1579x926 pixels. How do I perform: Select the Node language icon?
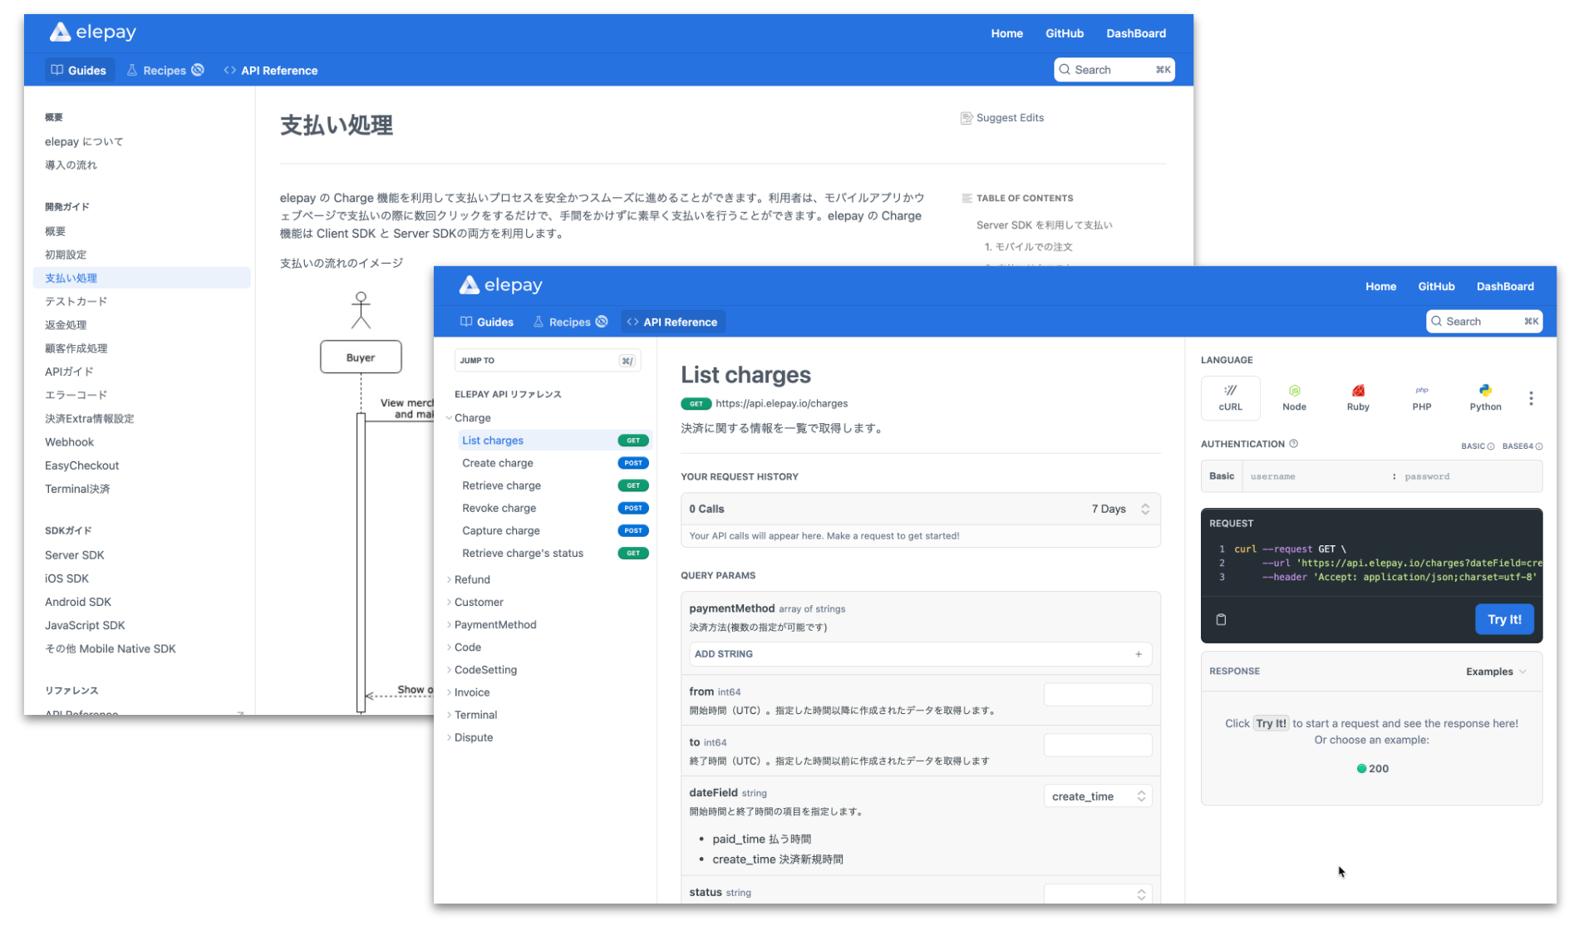[x=1294, y=397]
